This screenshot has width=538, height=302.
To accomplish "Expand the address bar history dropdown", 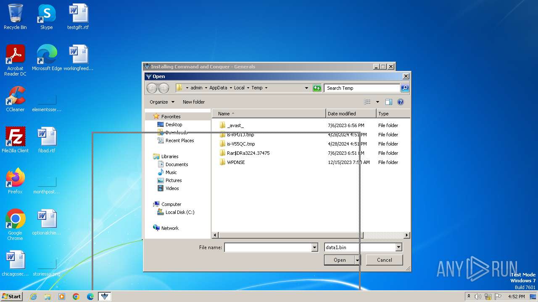I will pos(306,88).
